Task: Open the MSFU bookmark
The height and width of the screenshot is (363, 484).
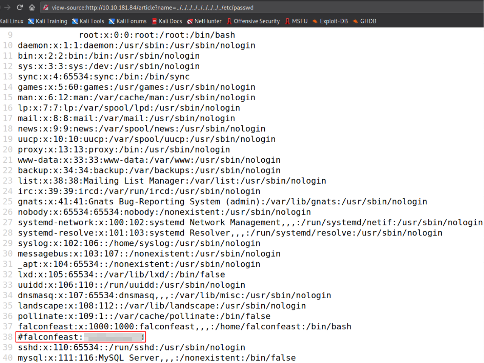Action: [x=296, y=21]
